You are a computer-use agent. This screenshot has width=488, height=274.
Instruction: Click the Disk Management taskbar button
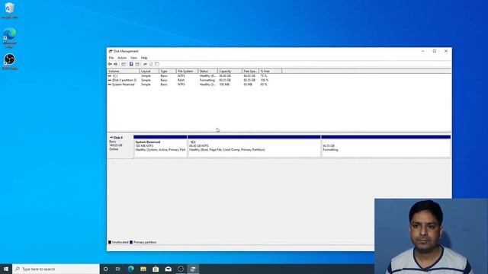[x=193, y=269]
